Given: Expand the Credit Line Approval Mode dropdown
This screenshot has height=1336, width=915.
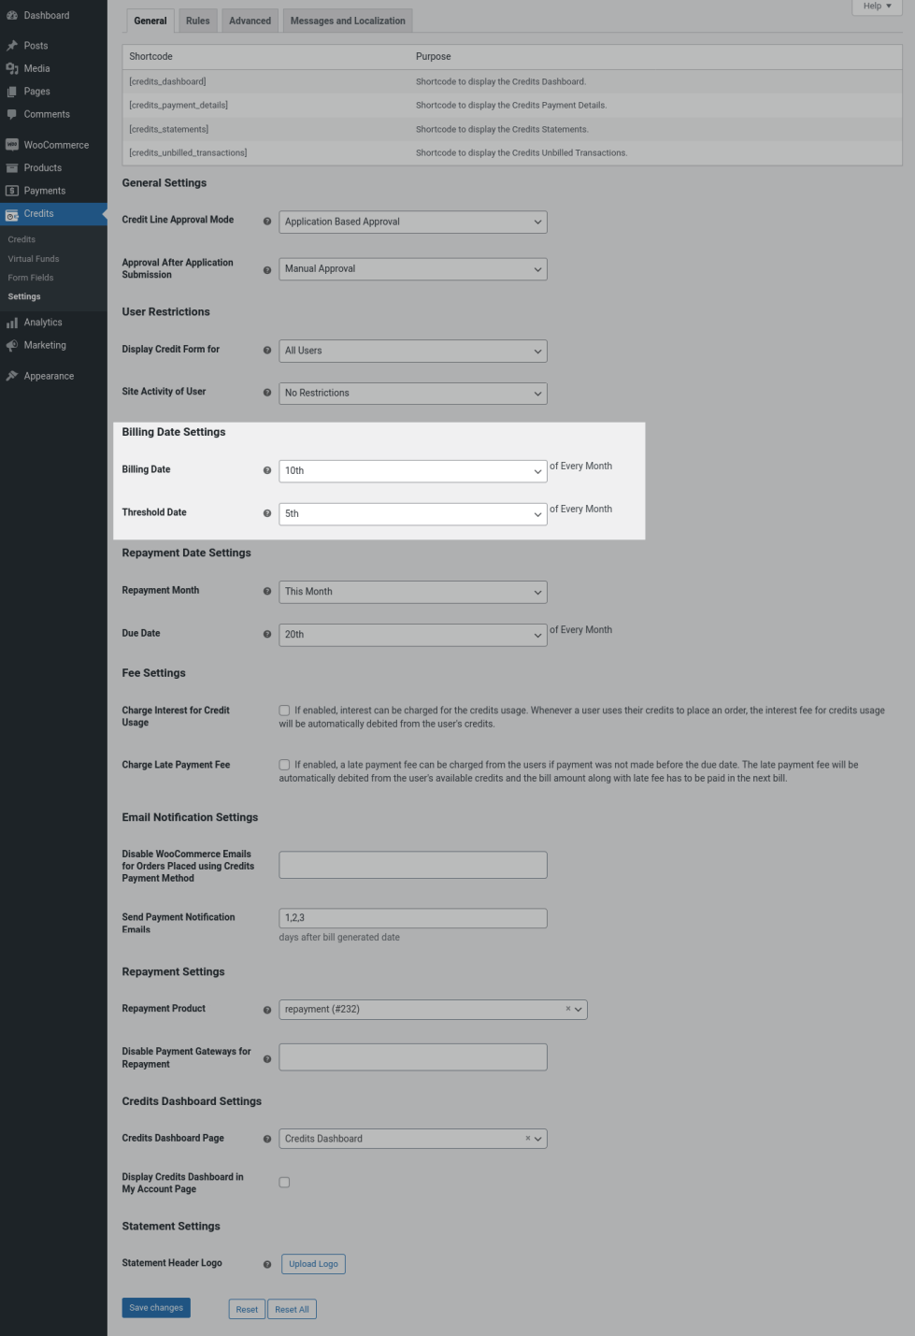Looking at the screenshot, I should tap(412, 223).
